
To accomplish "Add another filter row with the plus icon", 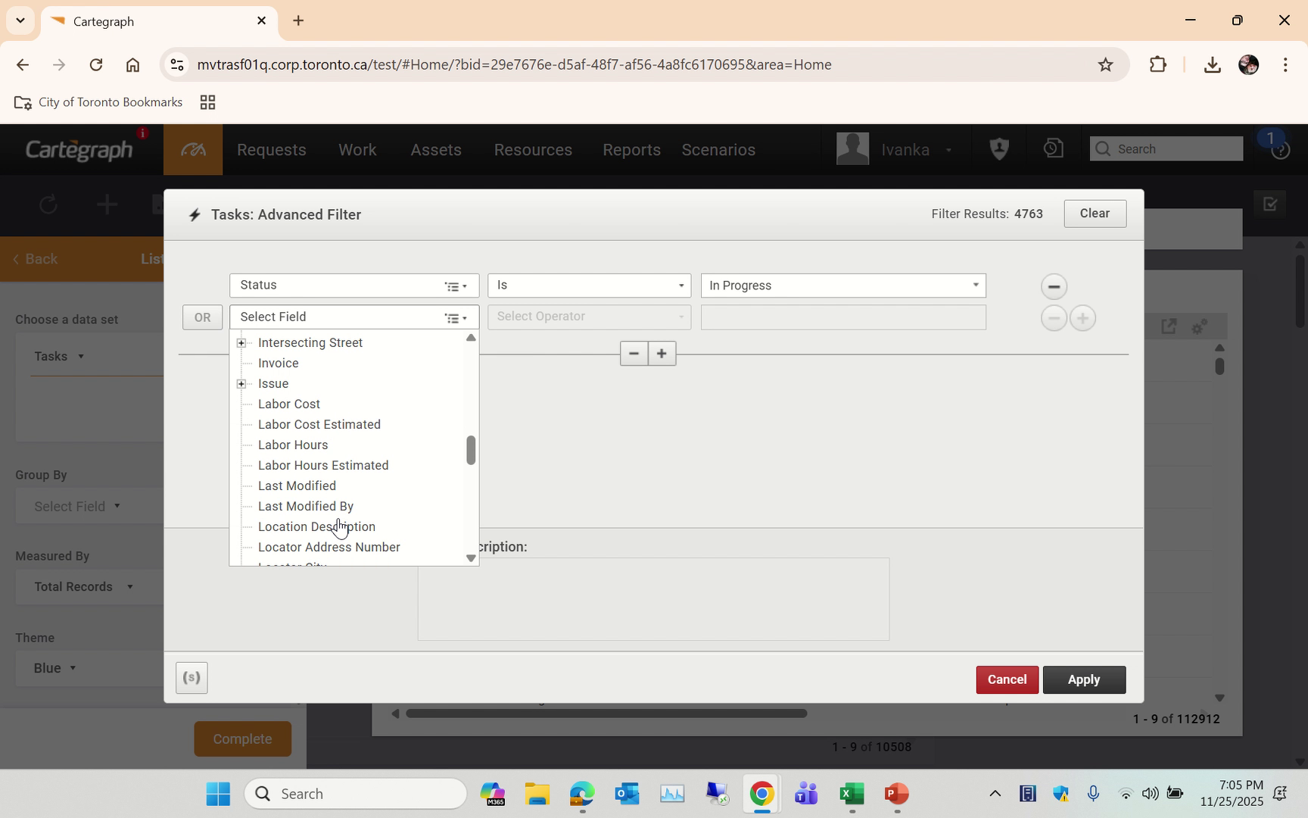I will pyautogui.click(x=1082, y=318).
